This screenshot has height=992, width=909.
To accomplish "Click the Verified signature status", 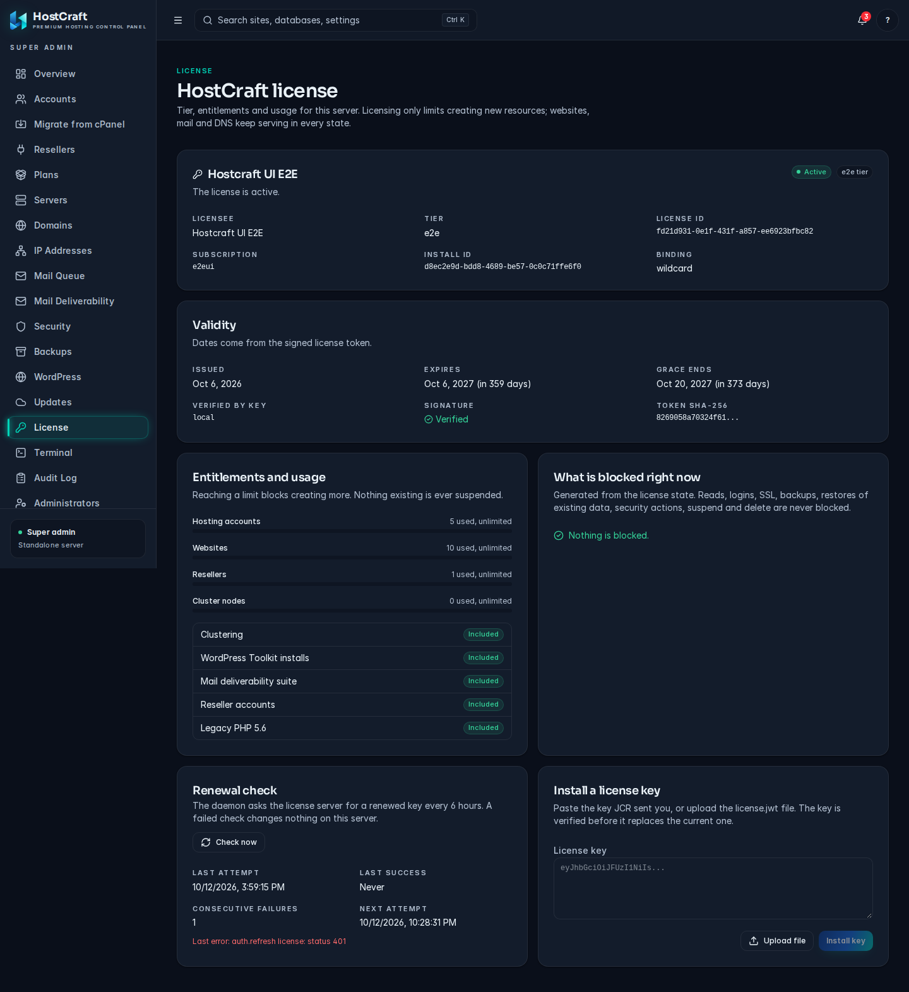I will click(x=446, y=419).
